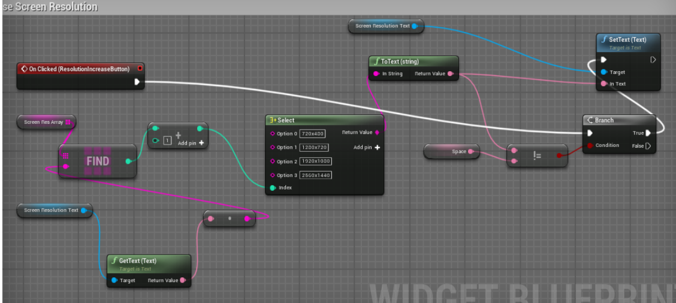Click the exec input pin on Branch node
Image resolution: width=676 pixels, height=303 pixels.
pyautogui.click(x=590, y=133)
